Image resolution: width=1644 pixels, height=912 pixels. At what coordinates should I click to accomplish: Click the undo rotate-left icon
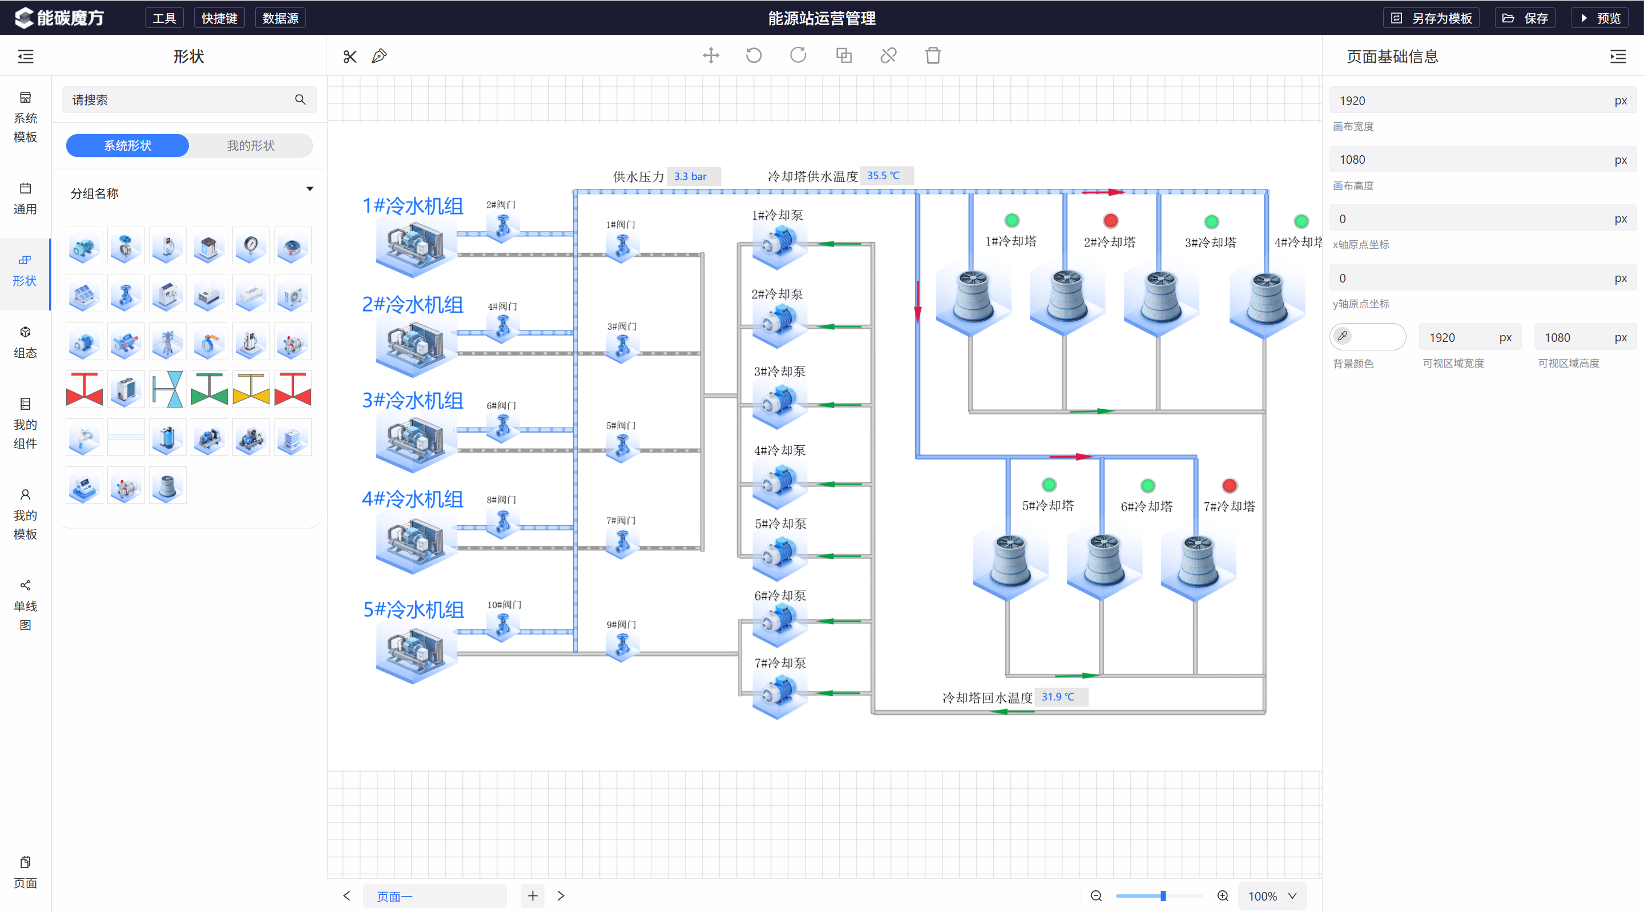click(753, 55)
